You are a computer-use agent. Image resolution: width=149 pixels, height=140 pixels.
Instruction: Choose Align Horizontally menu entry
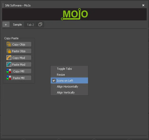(69, 87)
